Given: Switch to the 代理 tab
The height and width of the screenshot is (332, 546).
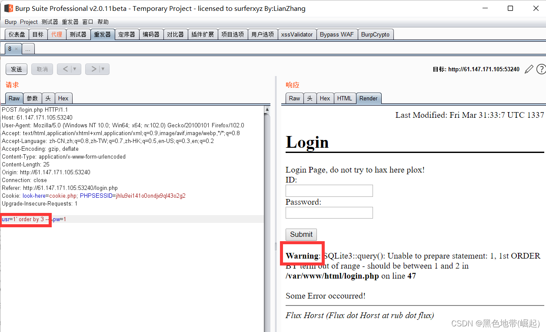Looking at the screenshot, I should [57, 34].
